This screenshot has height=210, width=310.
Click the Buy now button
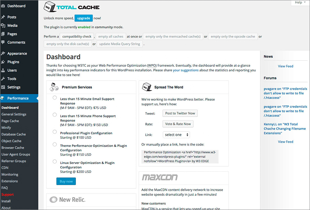point(66,181)
